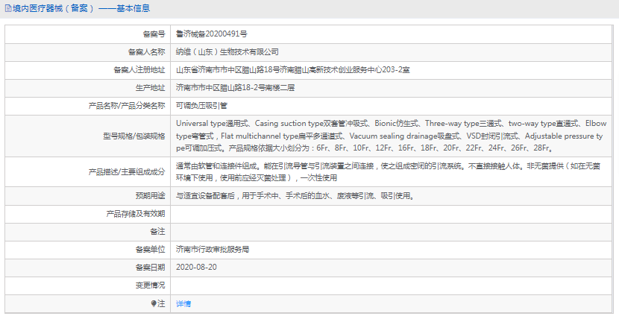Click the 备案单位 label cell
Screen dimensions: 619x319
point(88,249)
